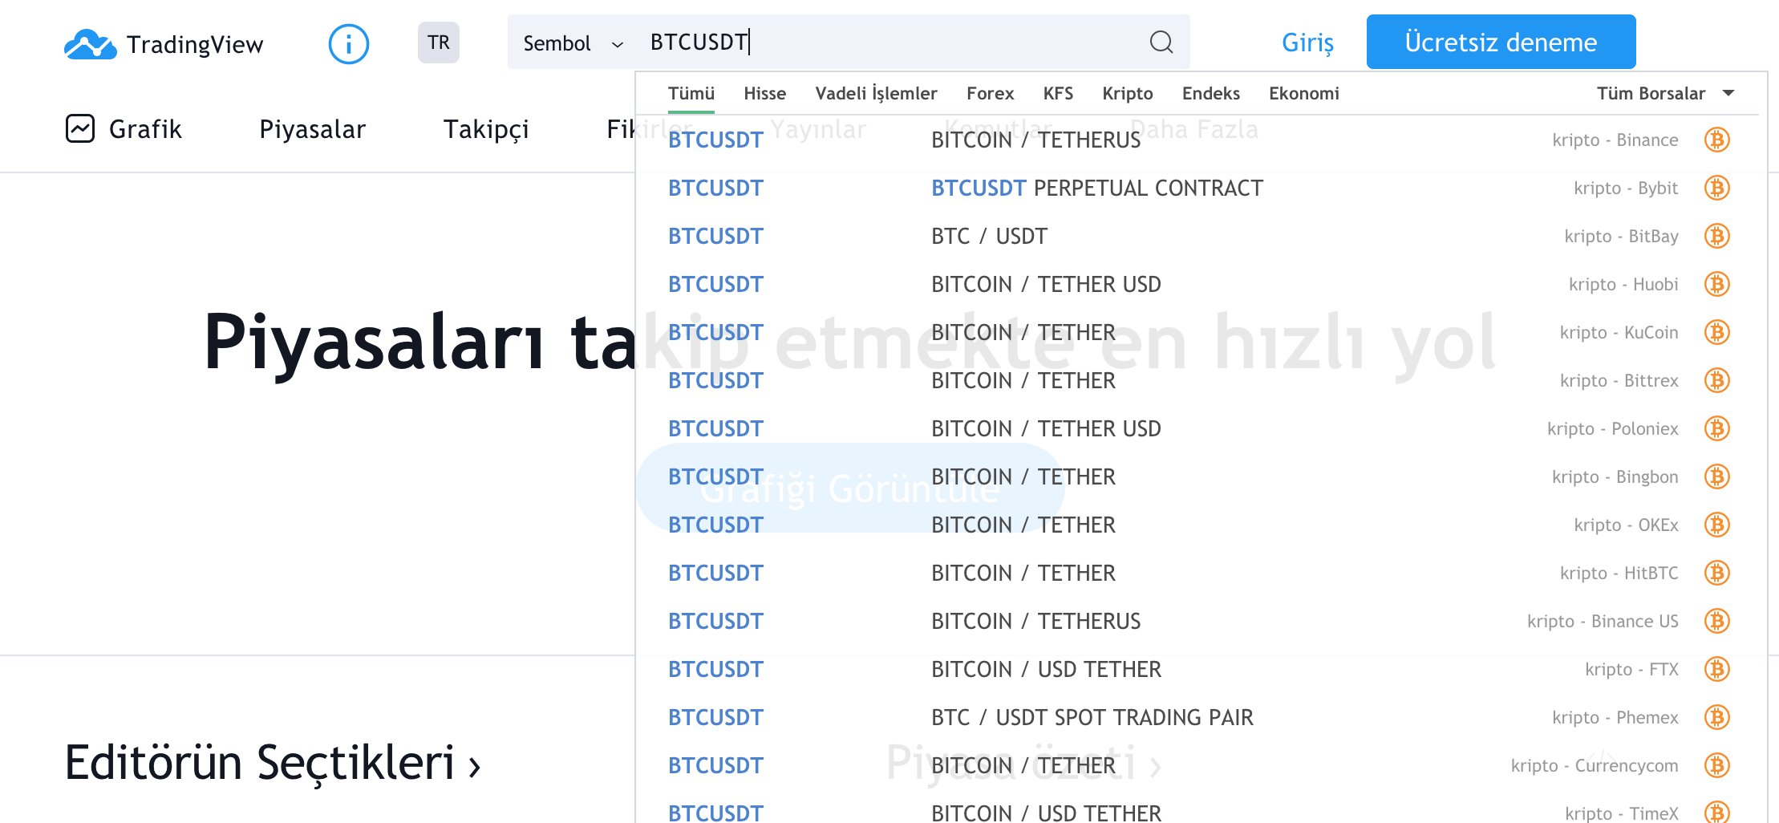Viewport: 1779px width, 823px height.
Task: Click the Bitcoin icon on Bybit row
Action: click(x=1716, y=188)
